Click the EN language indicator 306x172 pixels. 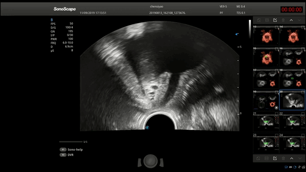[290, 167]
